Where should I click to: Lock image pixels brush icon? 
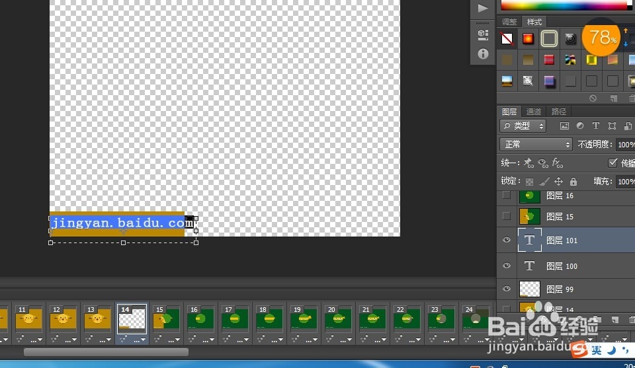pyautogui.click(x=544, y=182)
